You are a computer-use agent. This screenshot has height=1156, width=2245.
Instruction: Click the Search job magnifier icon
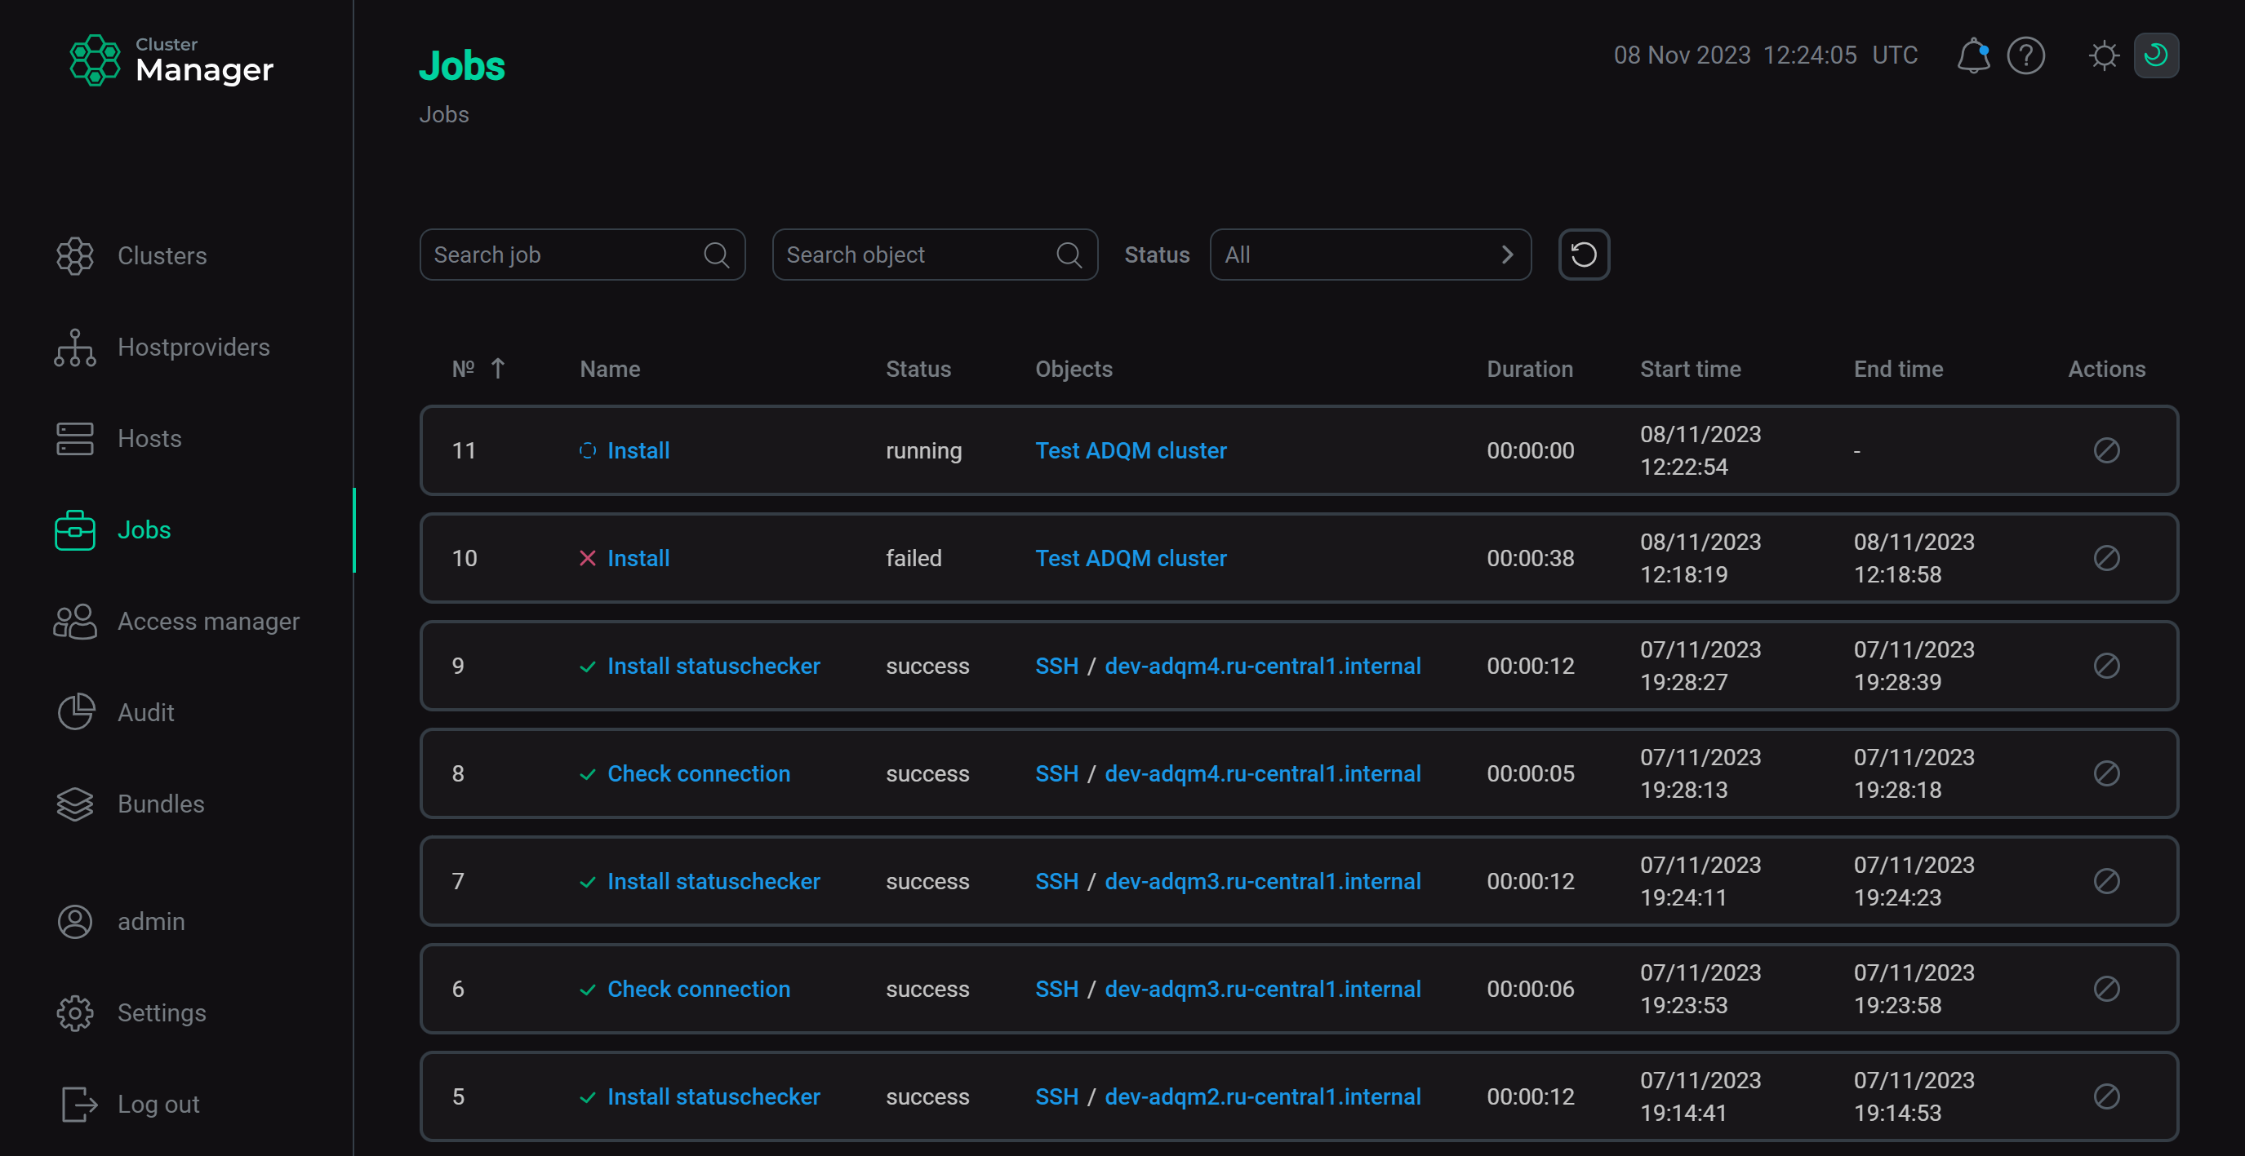717,255
